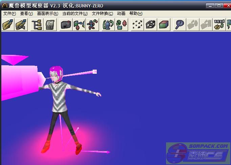Click the blue figure rotate icon
Screen dimensions: 231x165
108,25
